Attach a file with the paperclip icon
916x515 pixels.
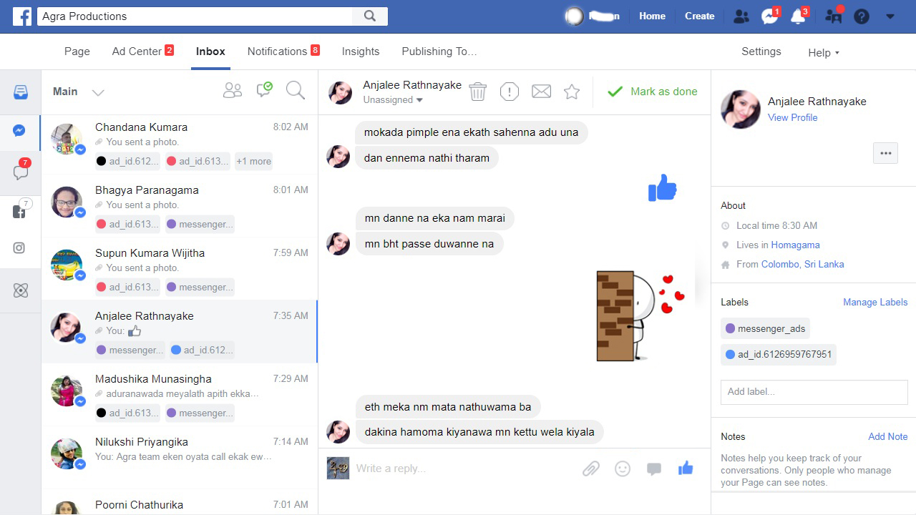[x=590, y=469]
